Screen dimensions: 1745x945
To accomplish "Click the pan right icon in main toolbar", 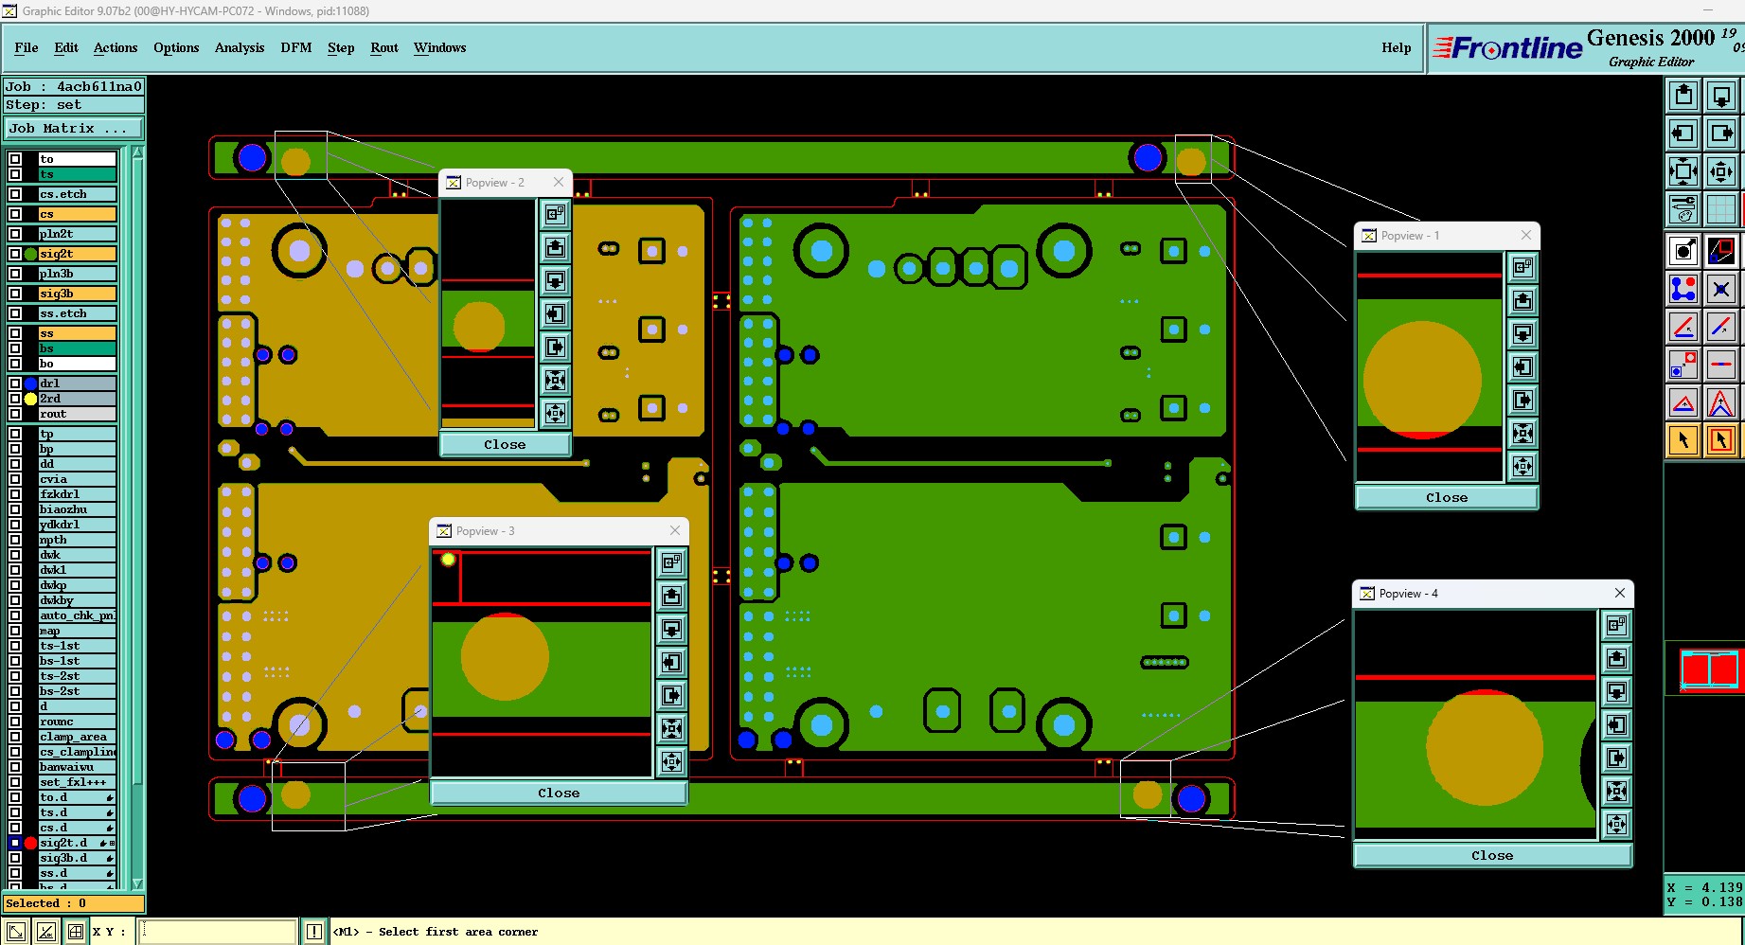I will 1721,134.
